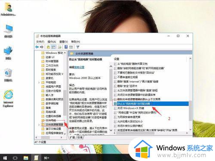Viewport: 215px width, 161px height.
Task: Expand the 文件资源管理器 tree node
Action: tap(39, 125)
